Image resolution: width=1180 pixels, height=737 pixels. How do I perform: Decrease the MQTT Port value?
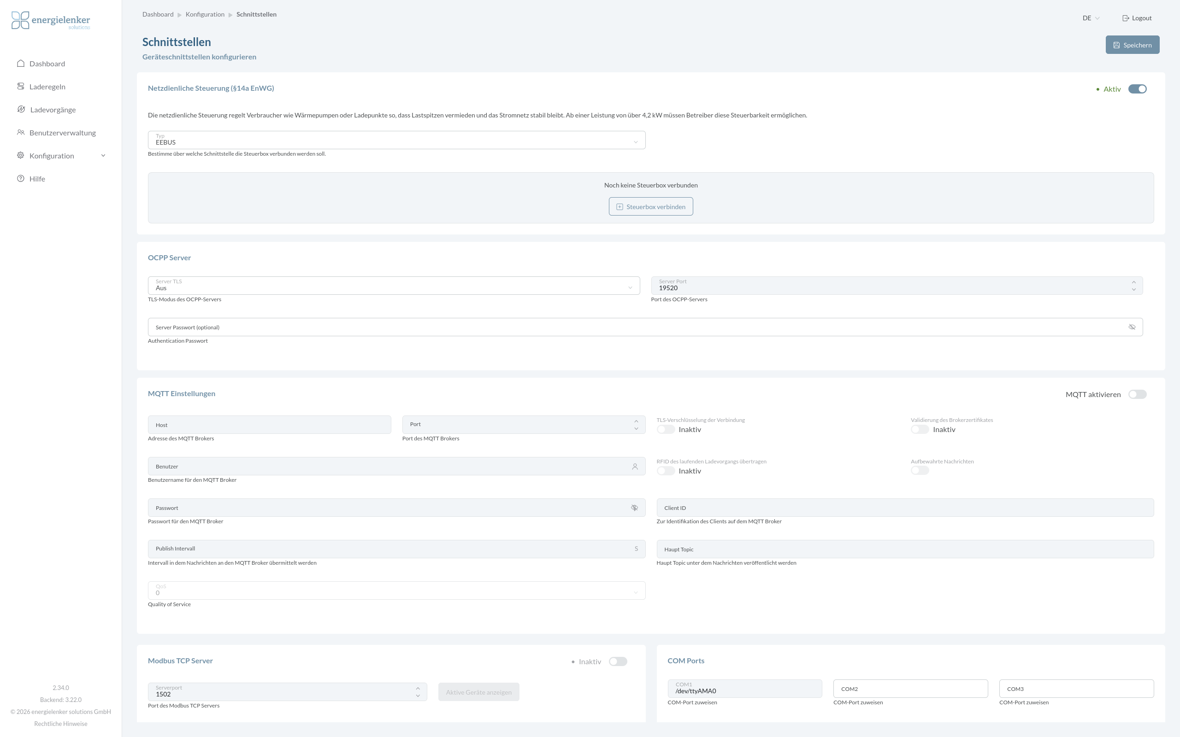636,428
